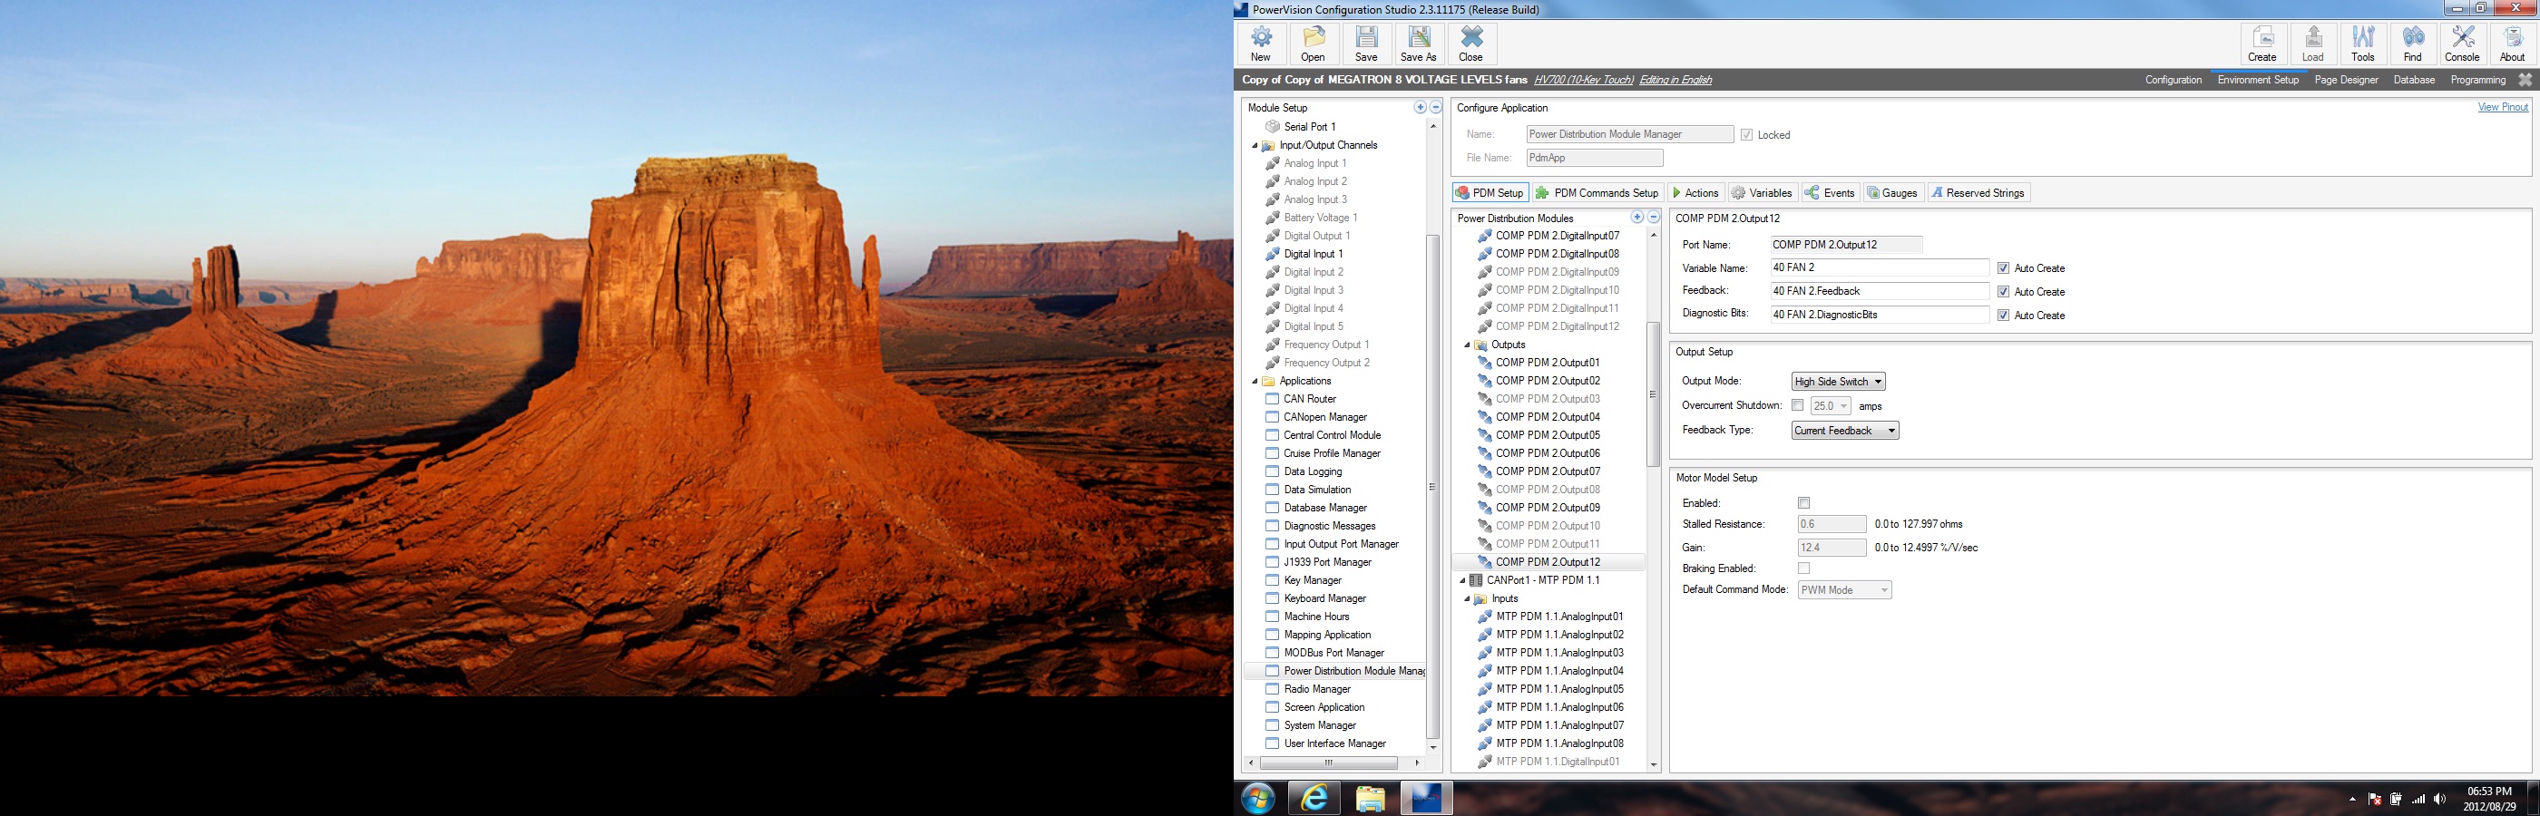Check the CAN Router application checkbox
This screenshot has width=2540, height=816.
tap(1272, 399)
